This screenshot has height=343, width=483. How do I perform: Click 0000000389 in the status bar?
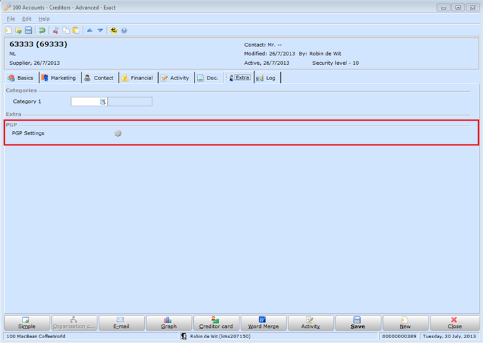[400, 336]
